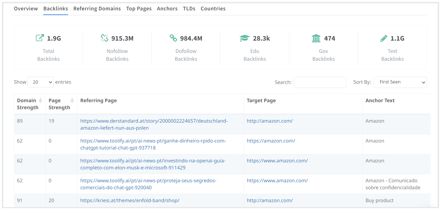
Task: Switch to the Referring Domains tab
Action: coord(97,9)
